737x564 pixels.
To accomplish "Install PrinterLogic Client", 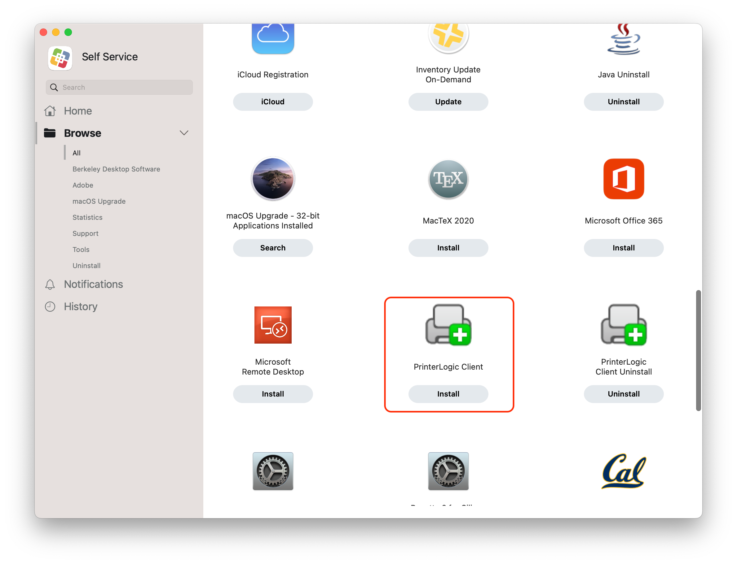I will pyautogui.click(x=448, y=394).
